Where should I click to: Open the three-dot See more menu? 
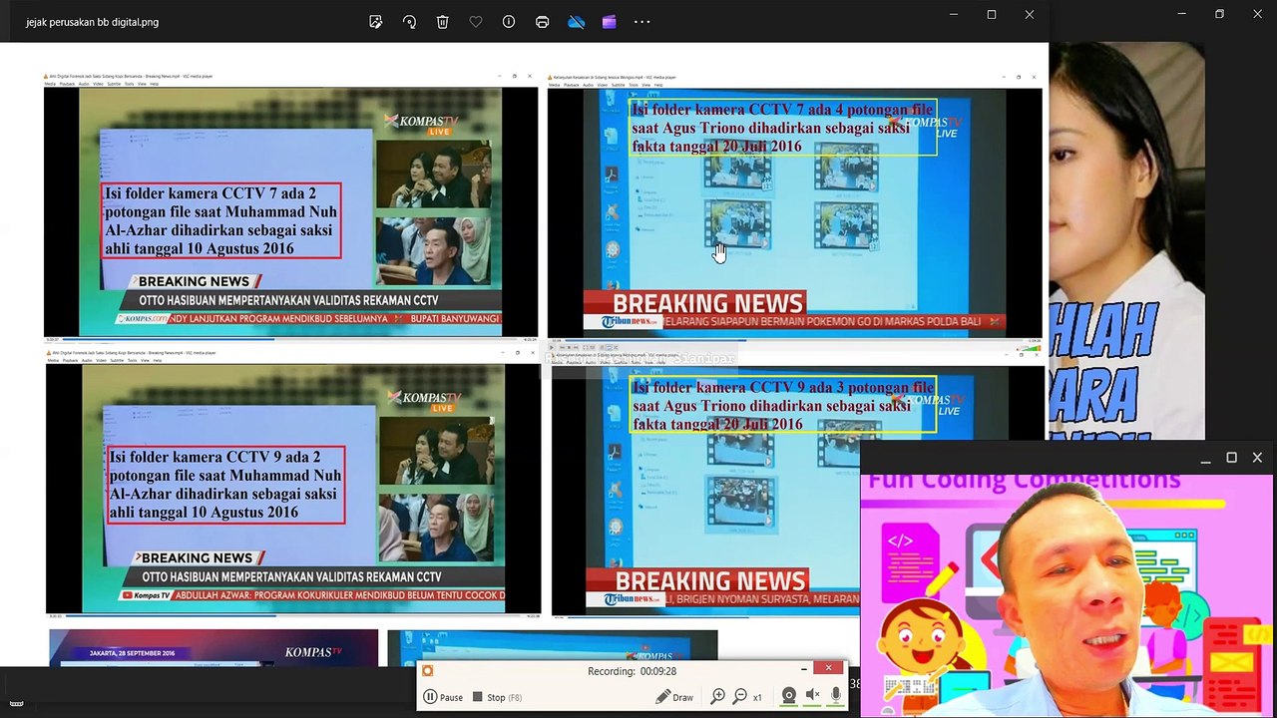642,22
